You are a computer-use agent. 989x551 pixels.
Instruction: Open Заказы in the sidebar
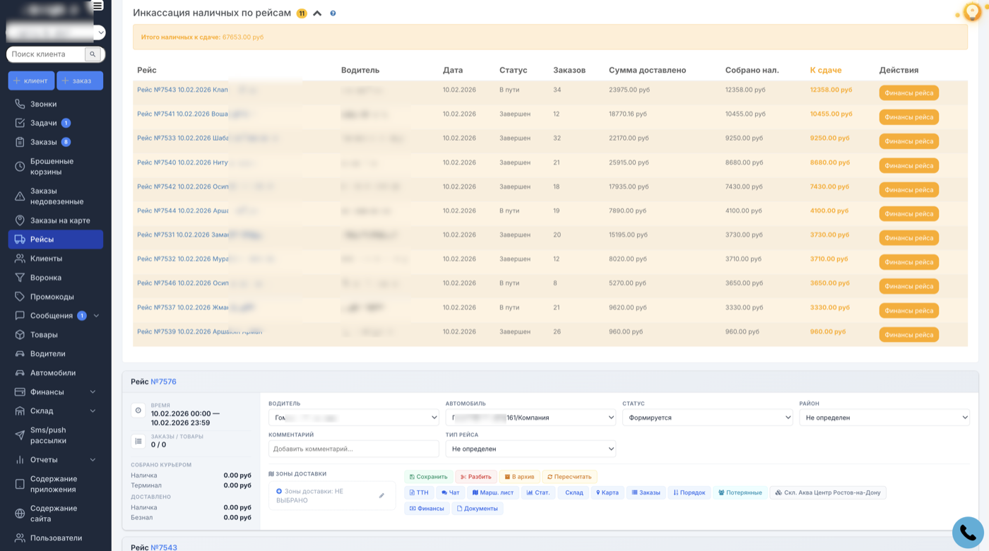click(x=43, y=142)
